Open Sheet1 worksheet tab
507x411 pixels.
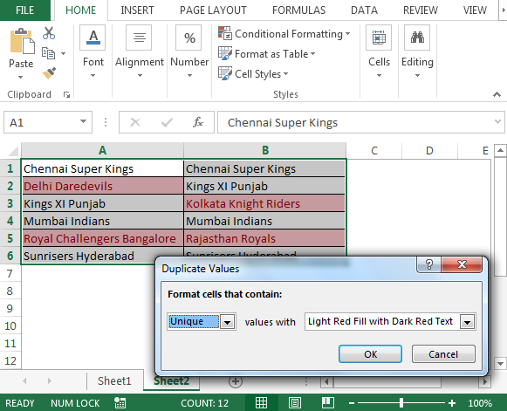click(x=114, y=381)
